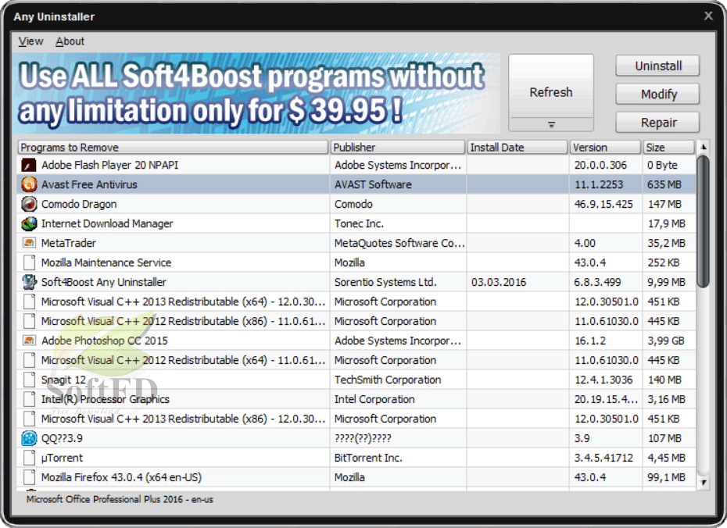727x528 pixels.
Task: Click the Uninstall button
Action: tap(658, 66)
